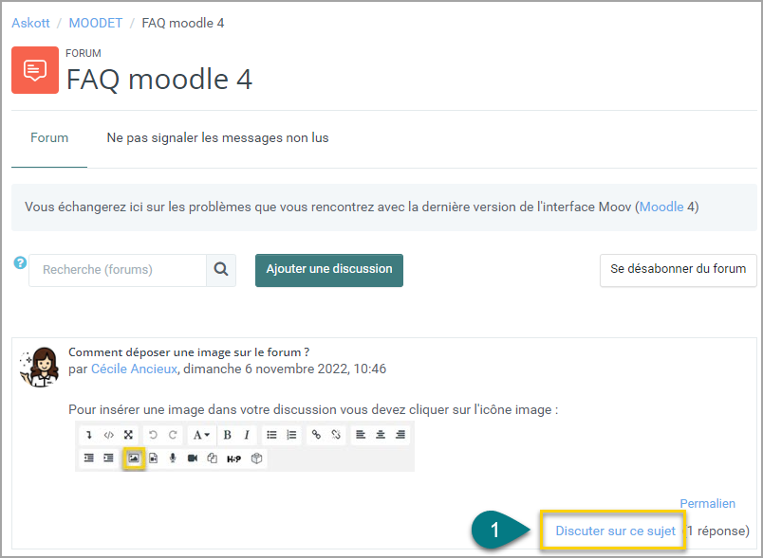This screenshot has width=763, height=558.
Task: Click the post title 'Comment déposer une image sur le forum ?'
Action: pos(189,352)
